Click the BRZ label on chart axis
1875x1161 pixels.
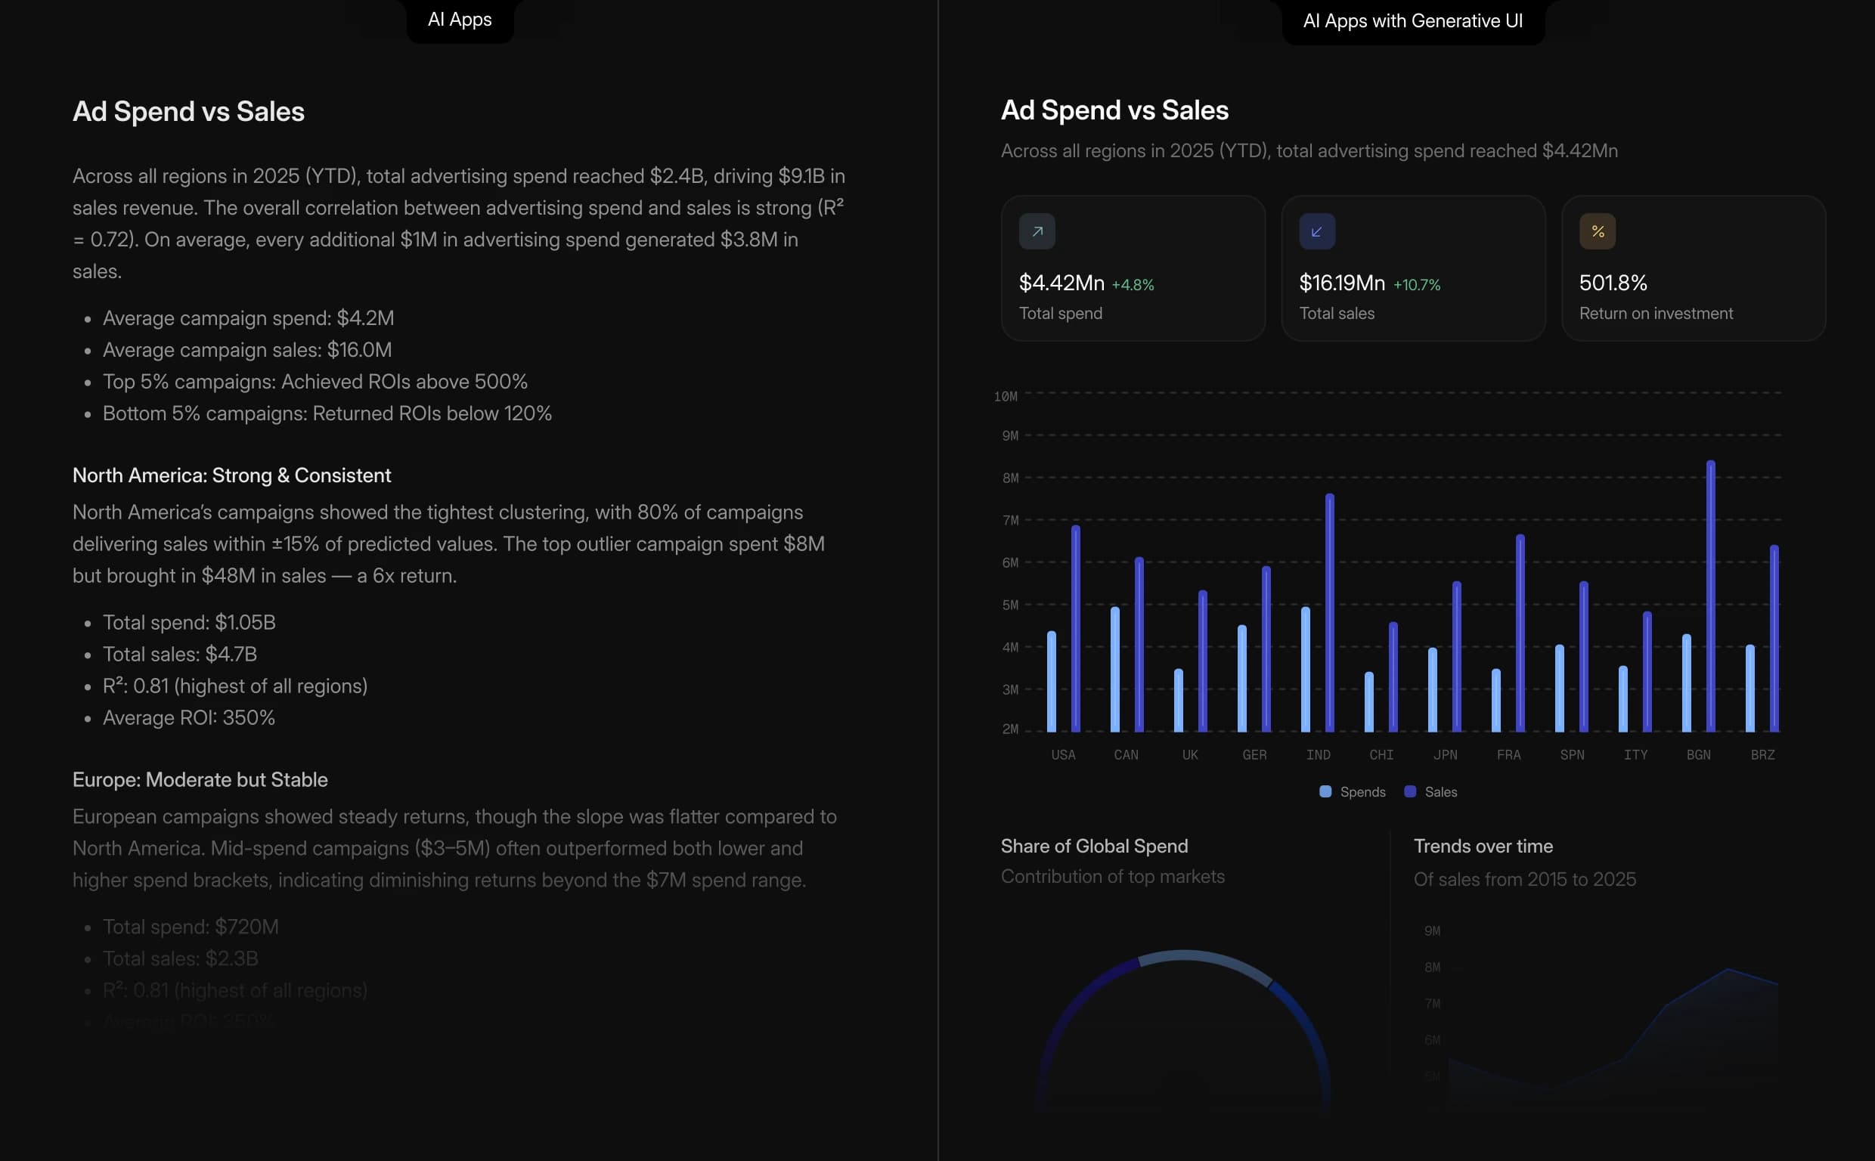click(1762, 755)
